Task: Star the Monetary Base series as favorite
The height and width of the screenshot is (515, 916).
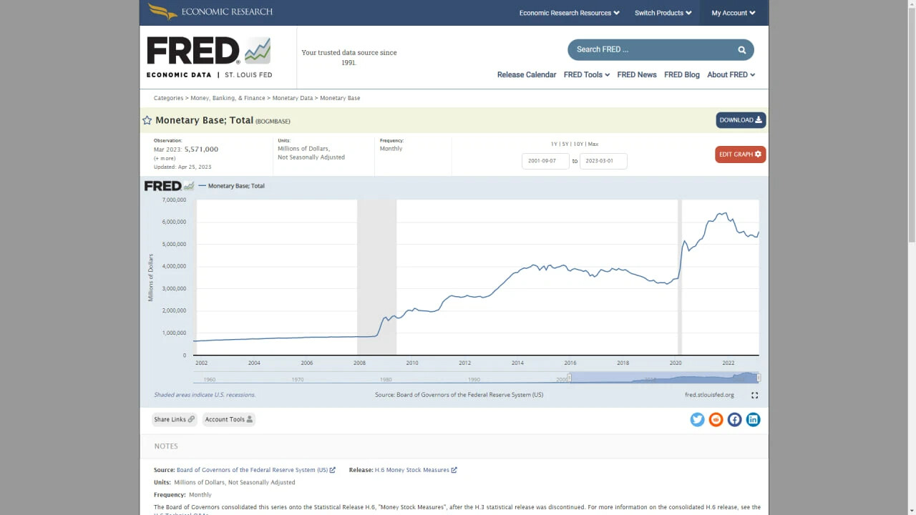Action: coord(147,120)
